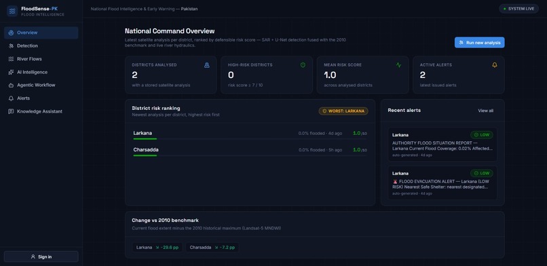Click the Alerts bell icon in sidebar
Screen dimensions: 547x266
coord(11,98)
